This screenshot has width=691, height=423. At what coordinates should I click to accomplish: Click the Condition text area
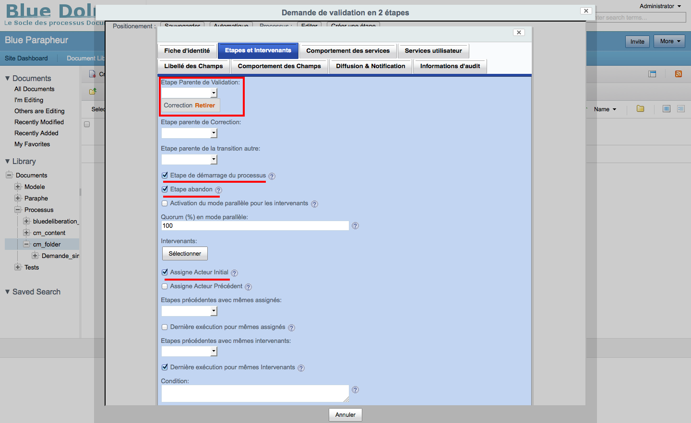pyautogui.click(x=255, y=394)
